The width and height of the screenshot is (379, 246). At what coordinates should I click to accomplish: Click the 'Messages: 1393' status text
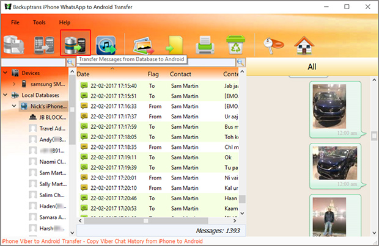click(218, 231)
